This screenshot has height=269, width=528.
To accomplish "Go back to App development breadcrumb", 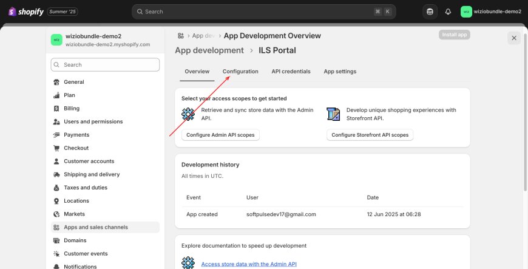I will [x=209, y=50].
